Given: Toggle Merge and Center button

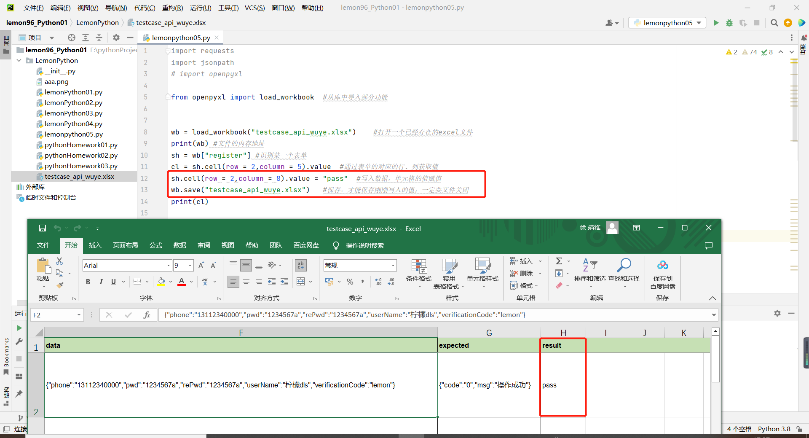Looking at the screenshot, I should pyautogui.click(x=301, y=282).
